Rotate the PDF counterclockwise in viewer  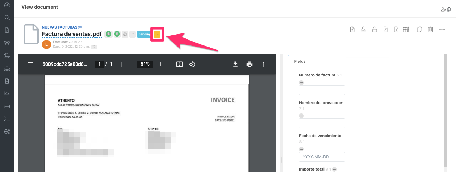click(x=192, y=64)
